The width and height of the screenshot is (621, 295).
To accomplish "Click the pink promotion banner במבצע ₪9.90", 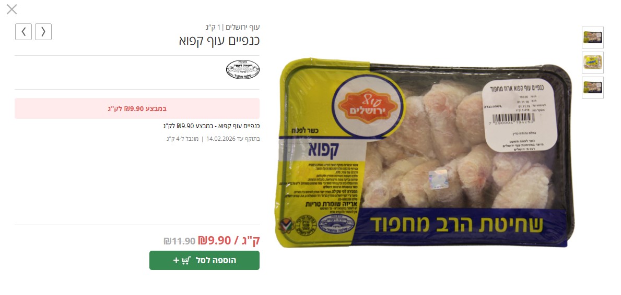I will click(137, 108).
